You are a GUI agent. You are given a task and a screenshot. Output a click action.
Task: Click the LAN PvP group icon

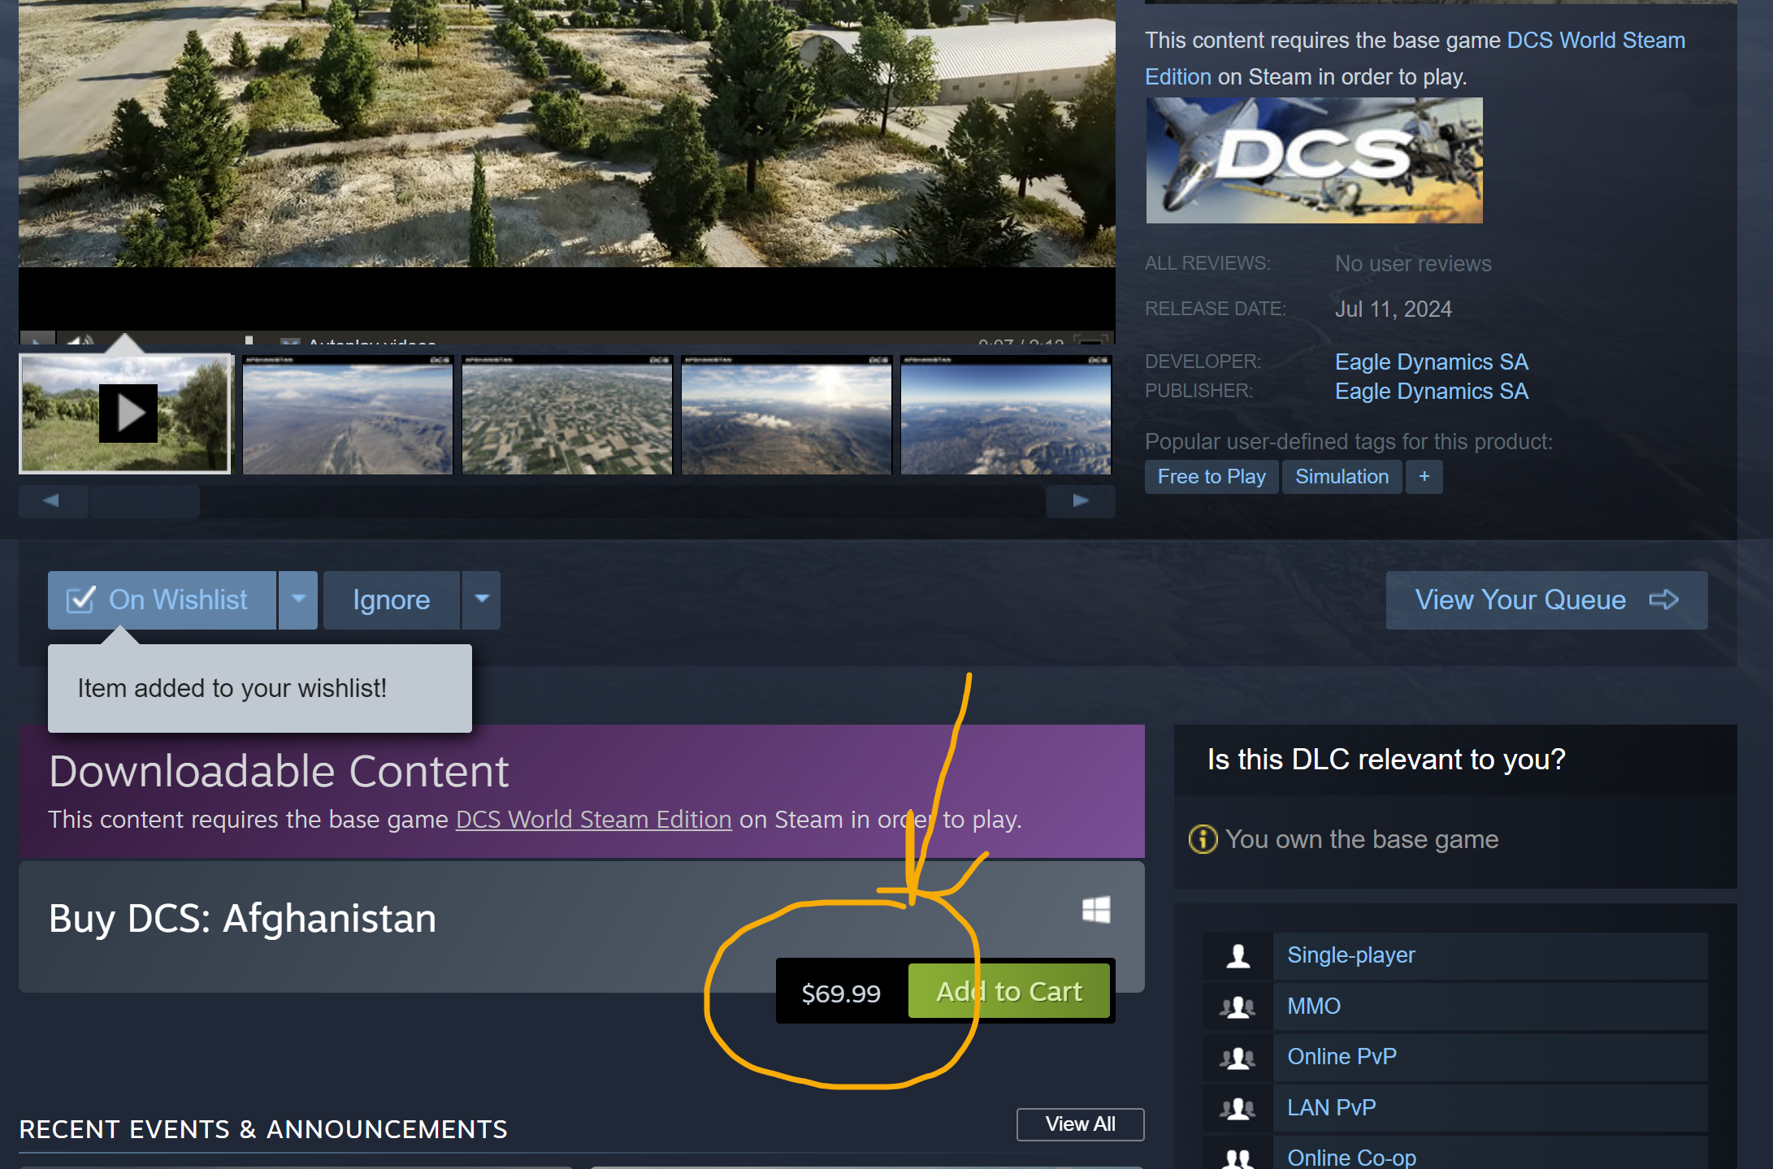click(1238, 1109)
